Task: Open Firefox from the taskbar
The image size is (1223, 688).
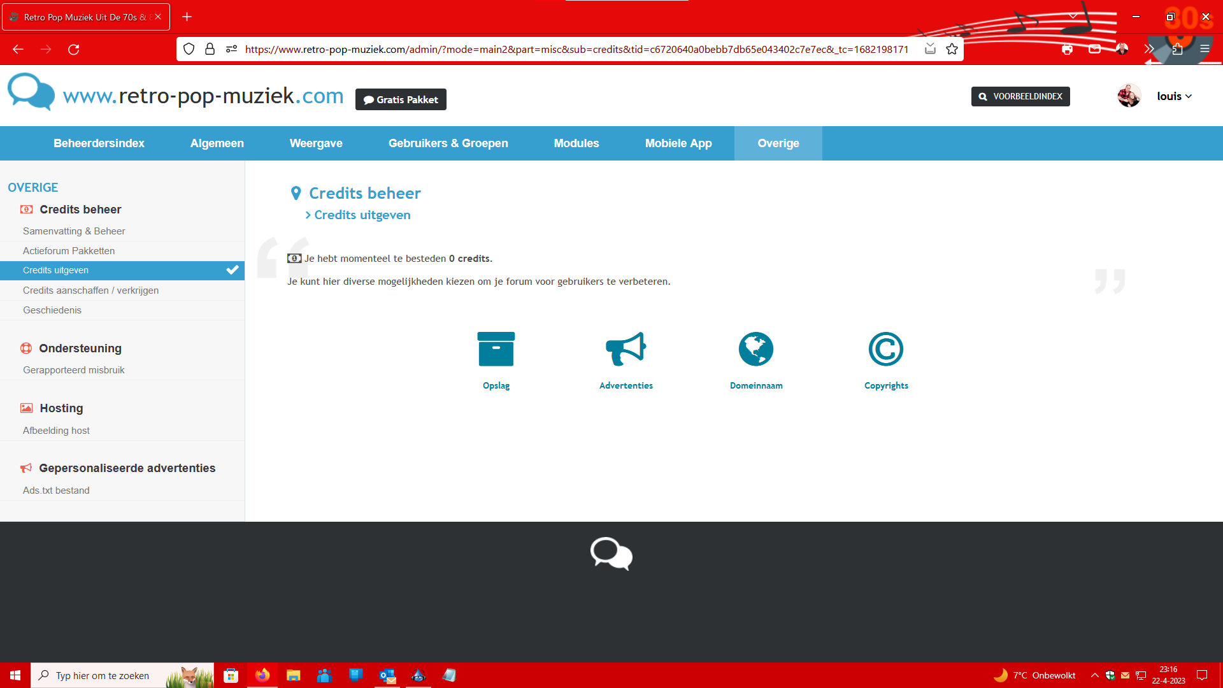Action: pyautogui.click(x=262, y=675)
